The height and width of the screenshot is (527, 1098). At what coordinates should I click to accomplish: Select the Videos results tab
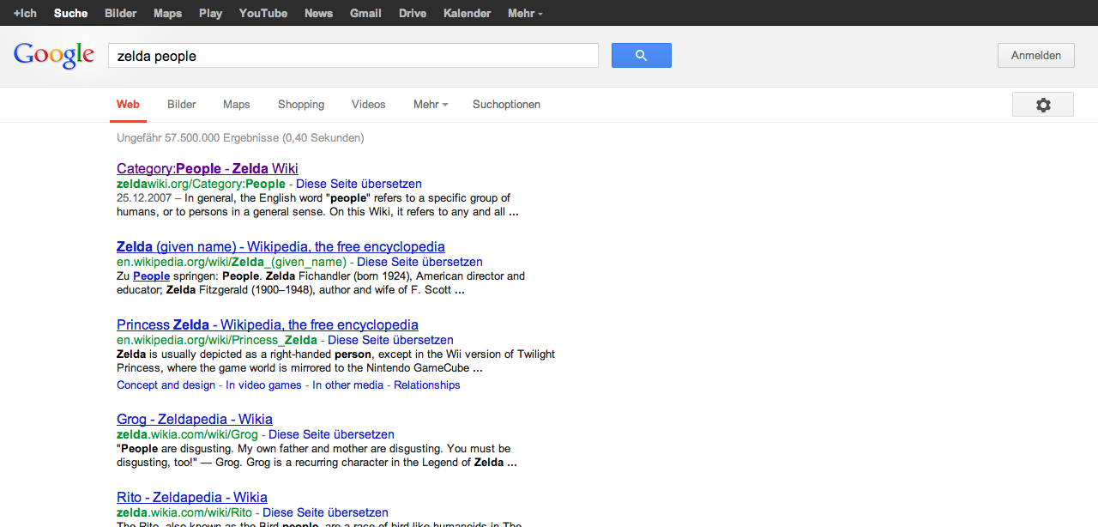coord(368,105)
